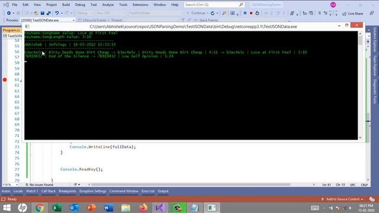Switch to the Breakpoints tab
The width and height of the screenshot is (379, 213).
pos(68,191)
